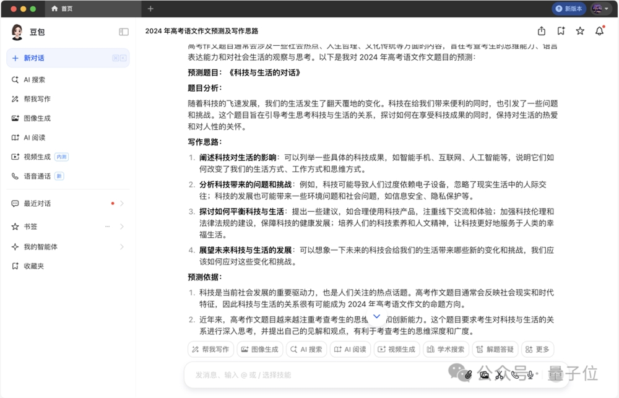The image size is (619, 398).
Task: Click the add-bookmark icon in the top toolbar
Action: tap(561, 30)
